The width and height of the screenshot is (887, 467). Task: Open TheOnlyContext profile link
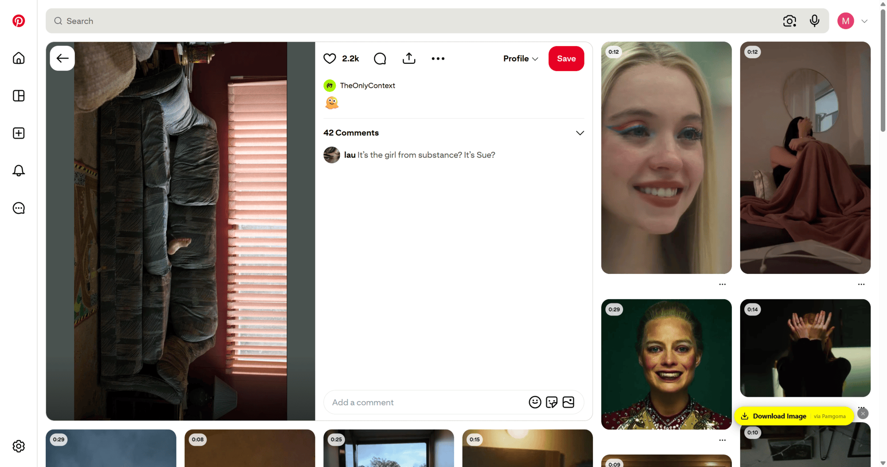point(368,86)
